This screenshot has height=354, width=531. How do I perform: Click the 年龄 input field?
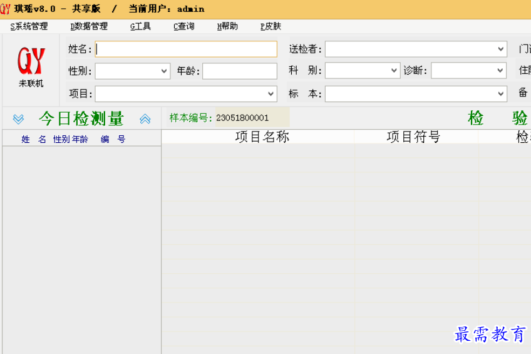pyautogui.click(x=239, y=71)
